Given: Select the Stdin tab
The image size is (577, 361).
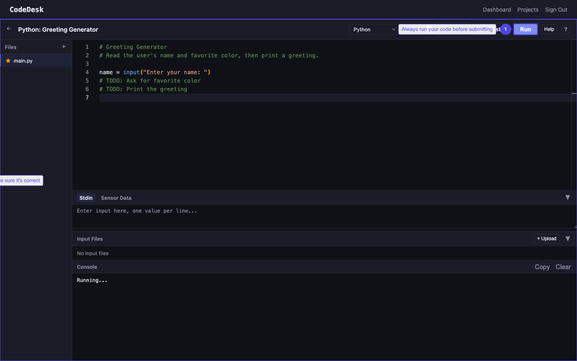Looking at the screenshot, I should [86, 198].
